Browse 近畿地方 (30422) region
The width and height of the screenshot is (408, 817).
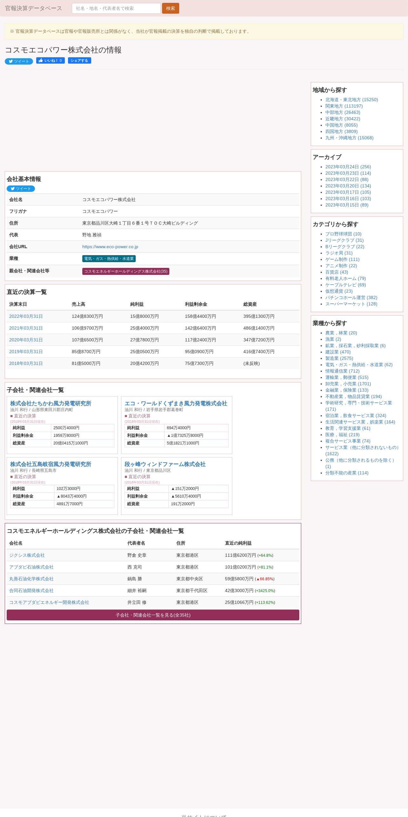343,119
